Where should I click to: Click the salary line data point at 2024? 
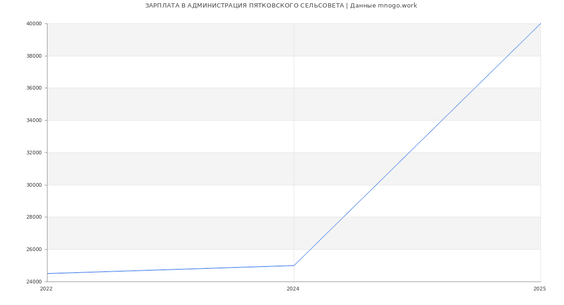(x=294, y=266)
